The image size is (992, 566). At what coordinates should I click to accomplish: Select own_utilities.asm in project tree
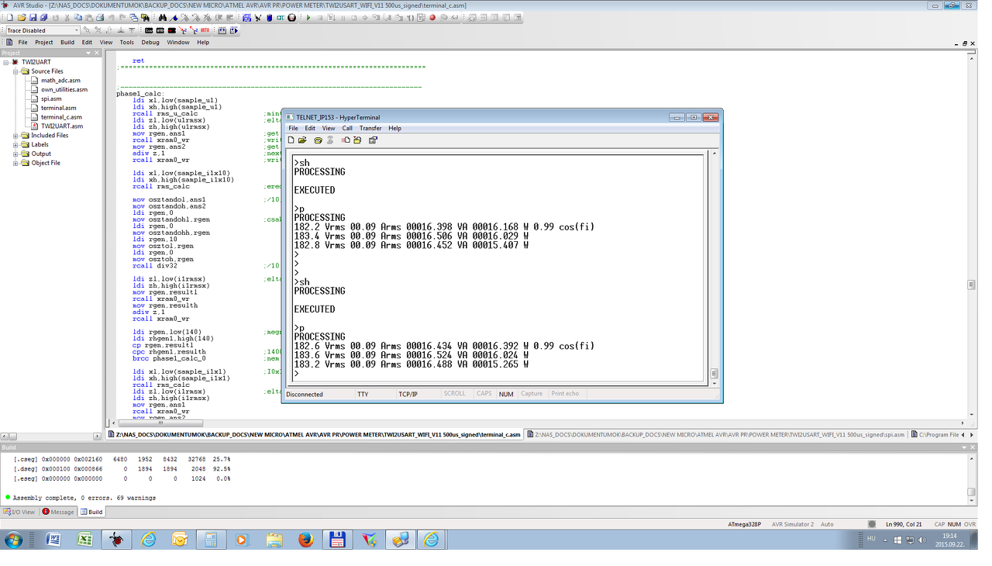point(64,89)
